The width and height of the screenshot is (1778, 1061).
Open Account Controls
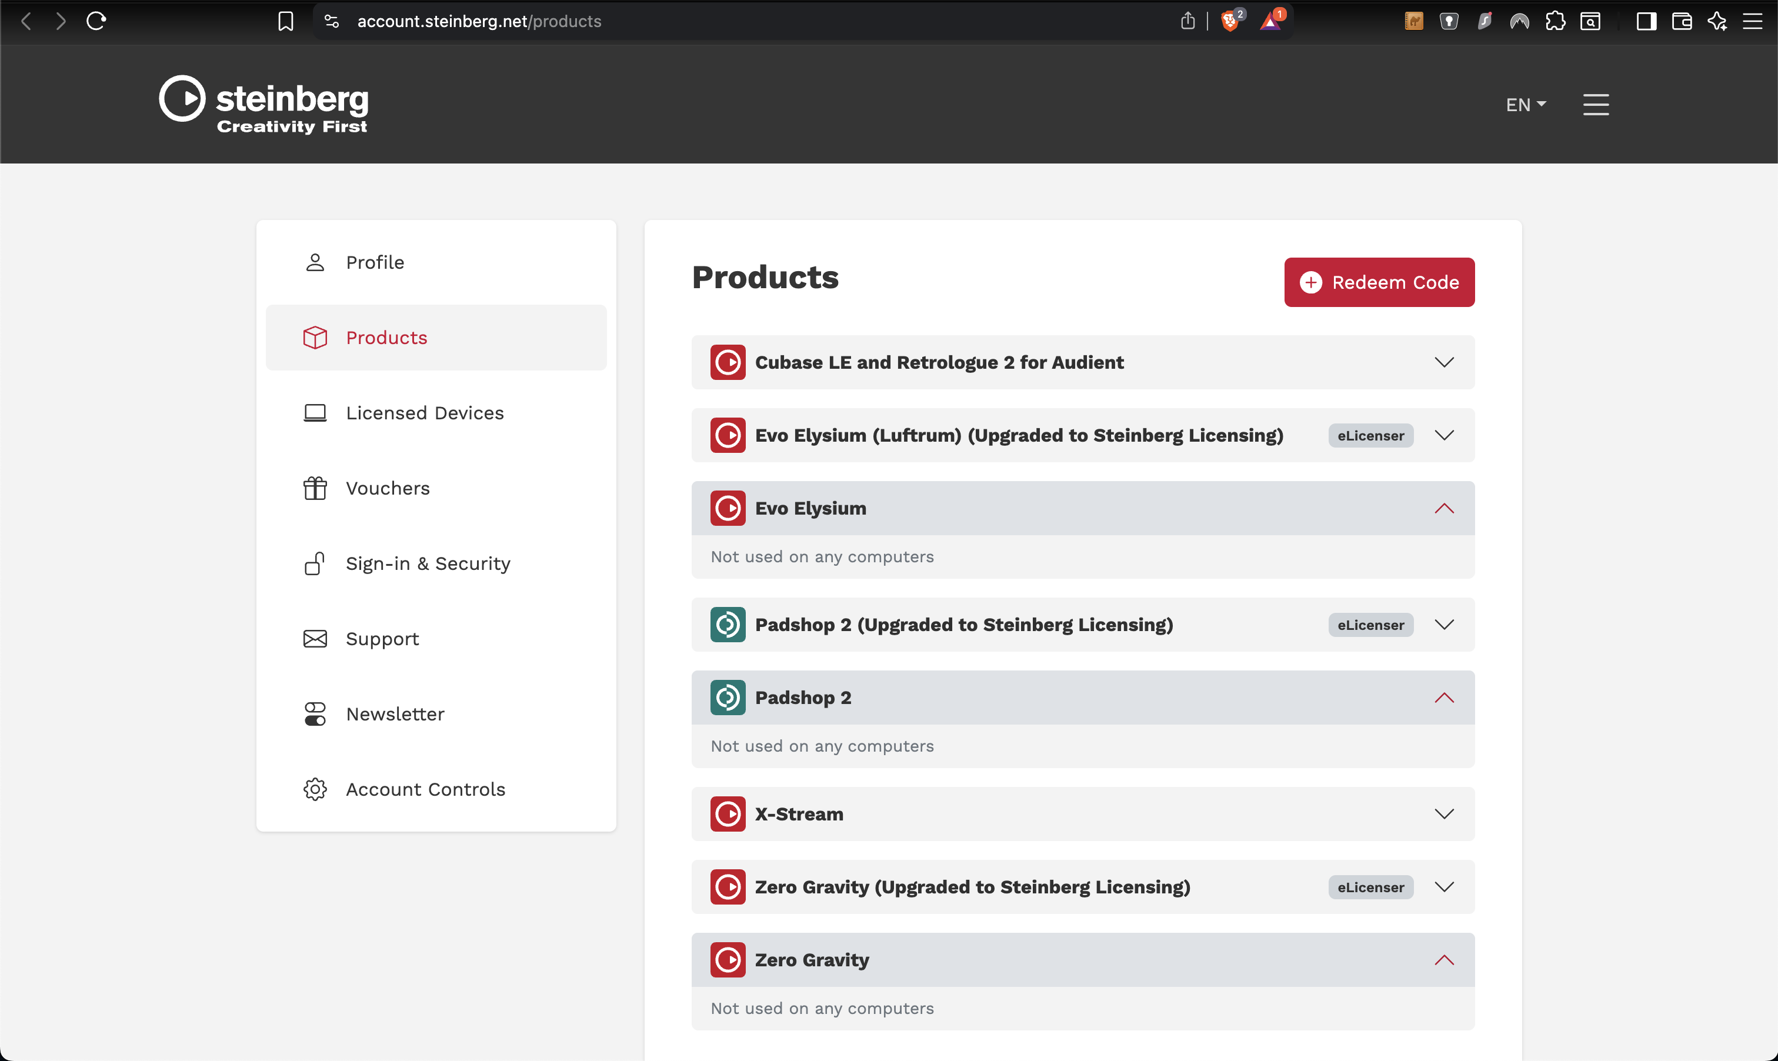(436, 789)
